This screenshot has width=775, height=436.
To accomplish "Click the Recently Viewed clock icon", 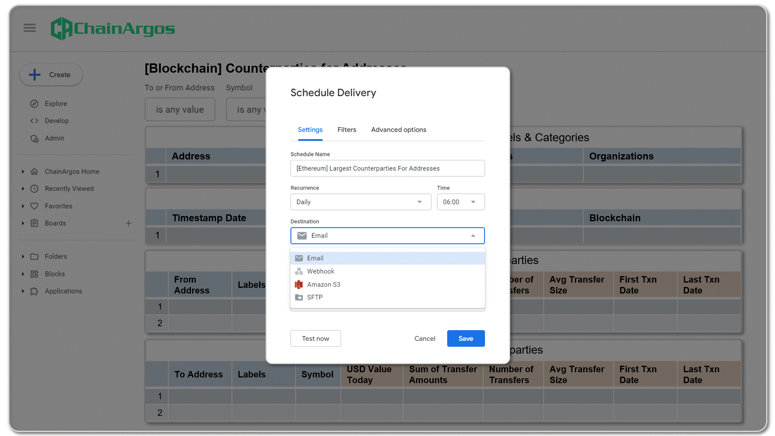I will [x=34, y=189].
